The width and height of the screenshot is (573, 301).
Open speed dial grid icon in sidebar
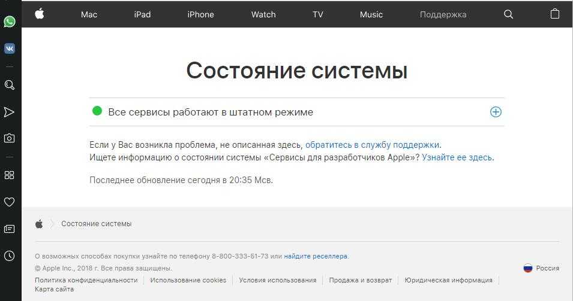point(10,175)
